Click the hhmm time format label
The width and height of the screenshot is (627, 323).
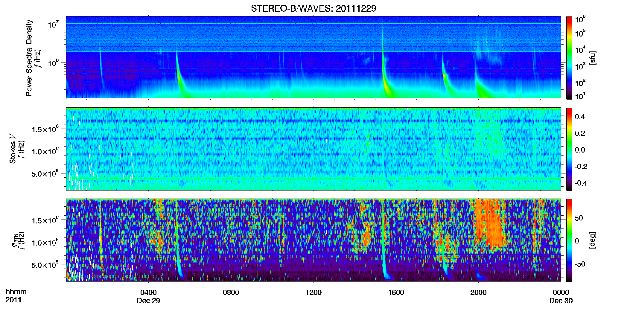[x=16, y=292]
